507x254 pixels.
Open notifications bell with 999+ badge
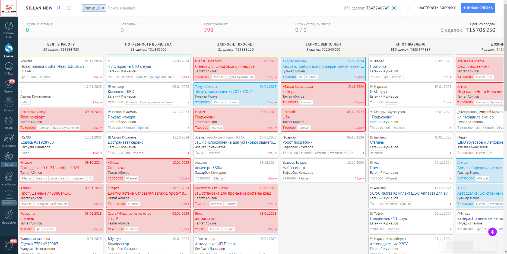click(x=9, y=245)
